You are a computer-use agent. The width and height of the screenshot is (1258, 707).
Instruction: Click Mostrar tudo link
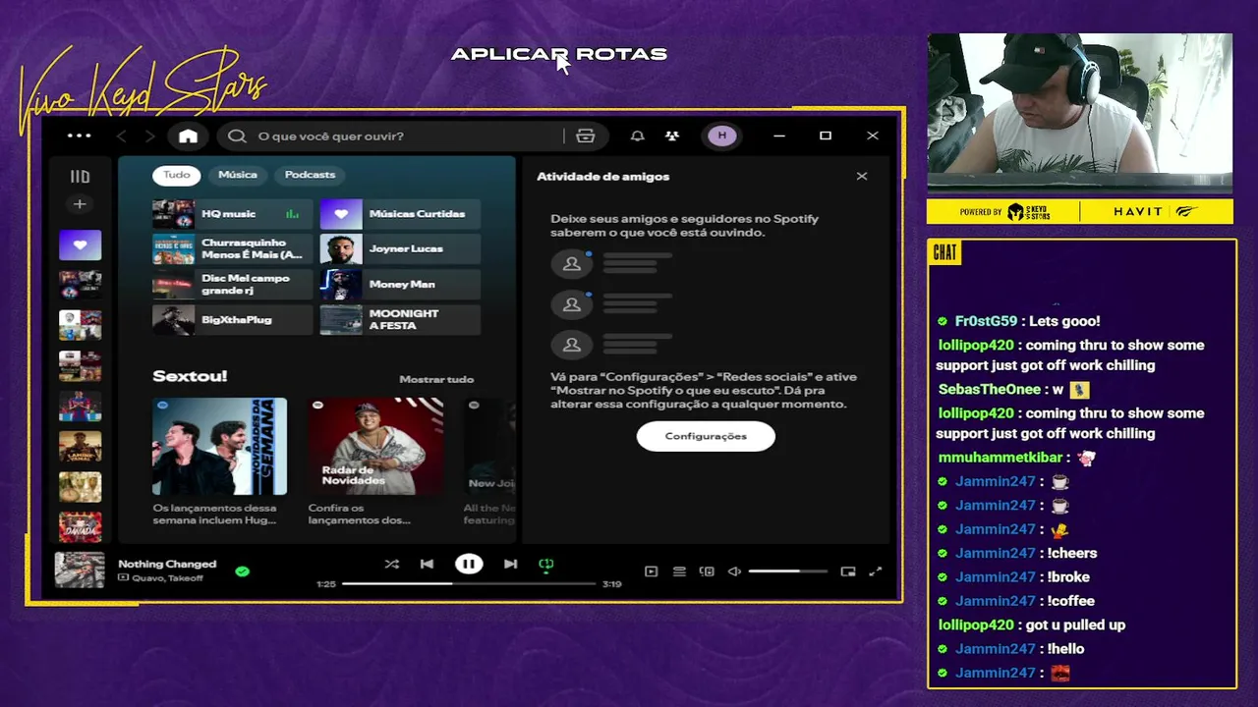436,379
